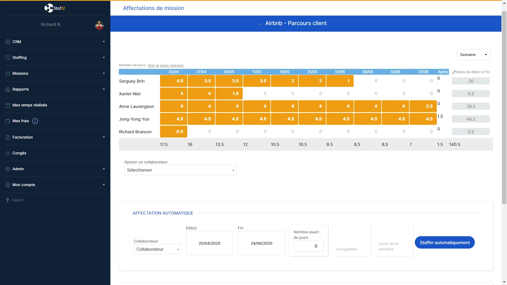
Task: Click the Anne Lauvergeon row name
Action: [x=136, y=106]
